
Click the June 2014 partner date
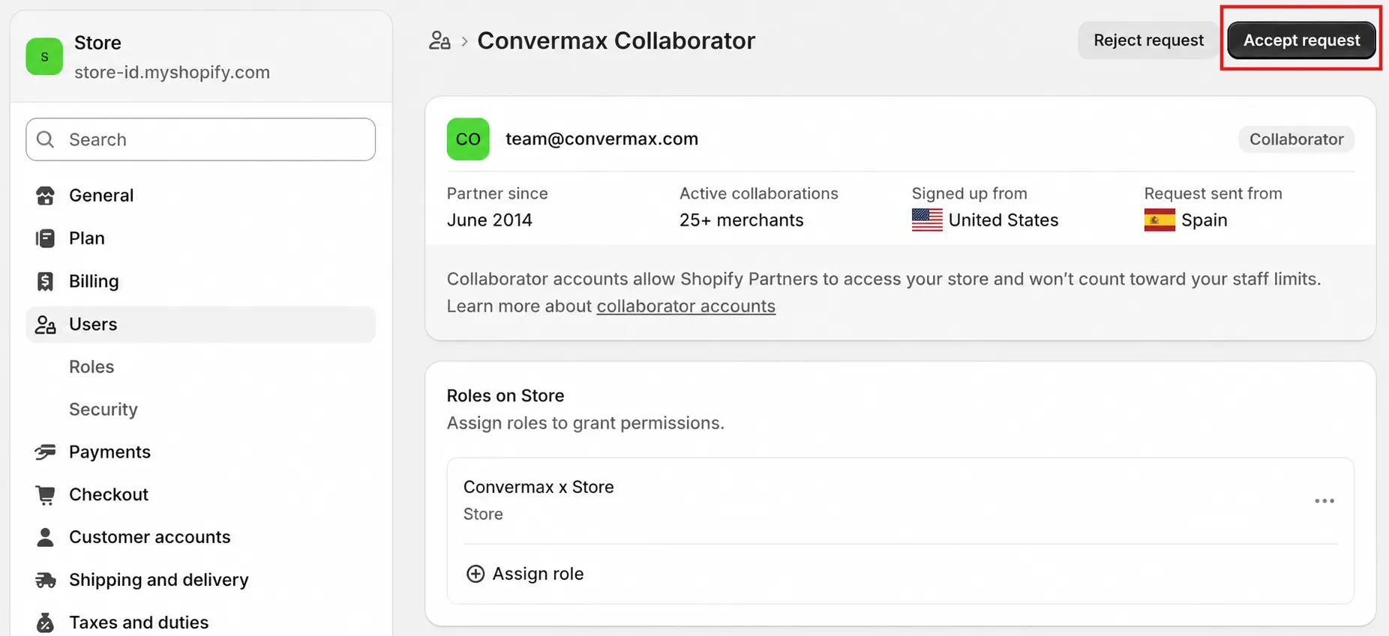click(x=490, y=220)
